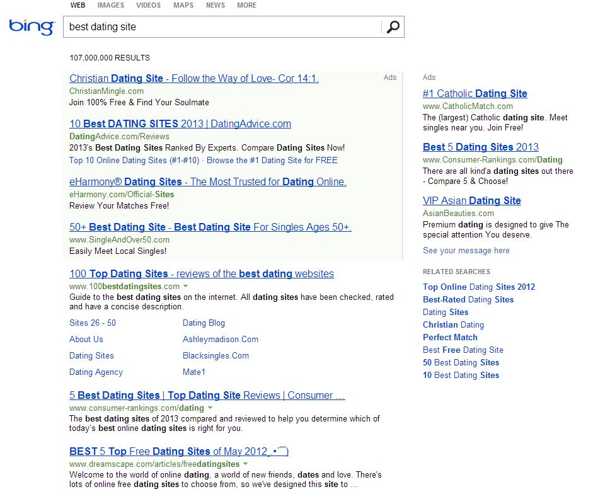This screenshot has width=598, height=499.
Task: Open dropdown arrow beside www.100bestdatingsites.com
Action: [186, 286]
